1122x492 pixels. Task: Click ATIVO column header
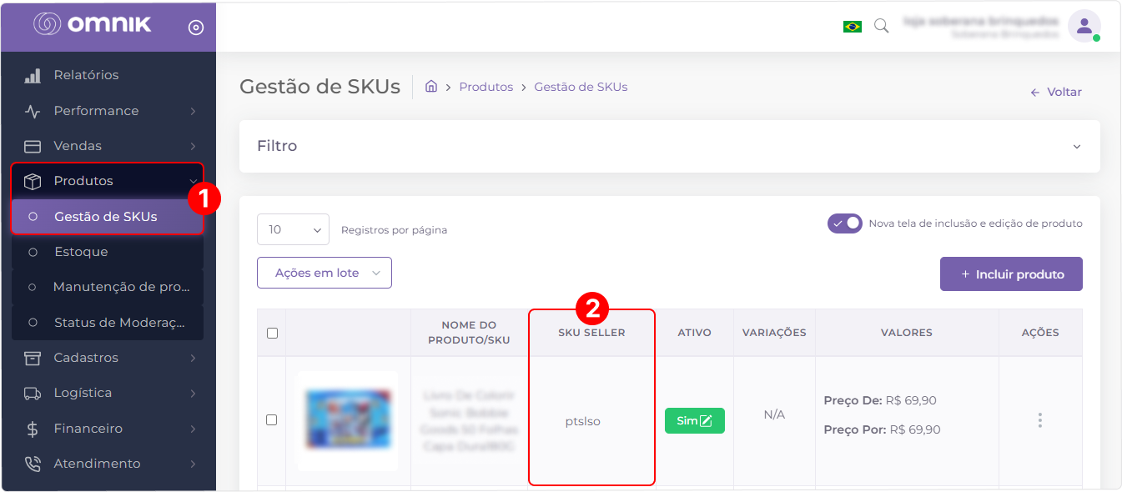pyautogui.click(x=694, y=333)
